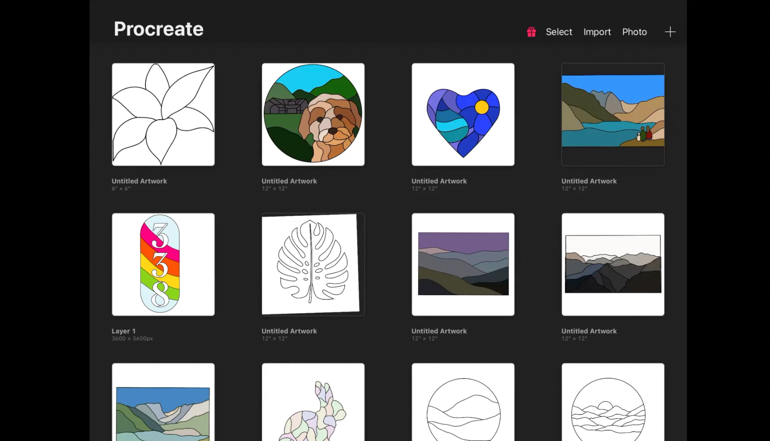Rename Untitled Artwork under blue heart

(x=439, y=181)
